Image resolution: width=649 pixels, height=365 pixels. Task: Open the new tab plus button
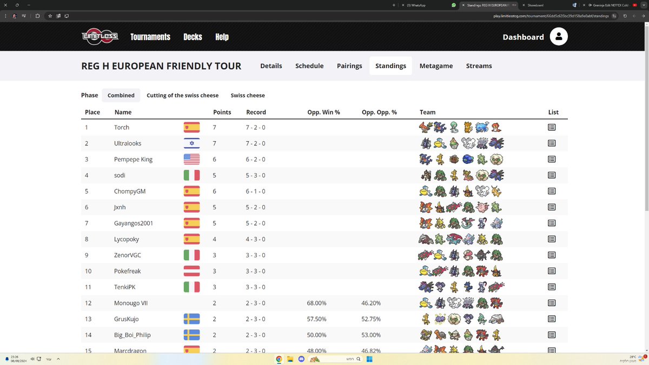pyautogui.click(x=394, y=5)
